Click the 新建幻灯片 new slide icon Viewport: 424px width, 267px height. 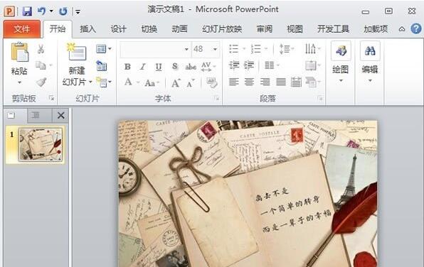(77, 52)
